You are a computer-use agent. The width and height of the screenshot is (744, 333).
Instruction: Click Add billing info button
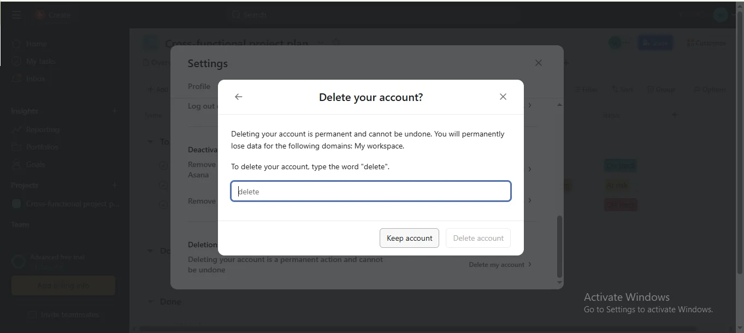tap(63, 286)
